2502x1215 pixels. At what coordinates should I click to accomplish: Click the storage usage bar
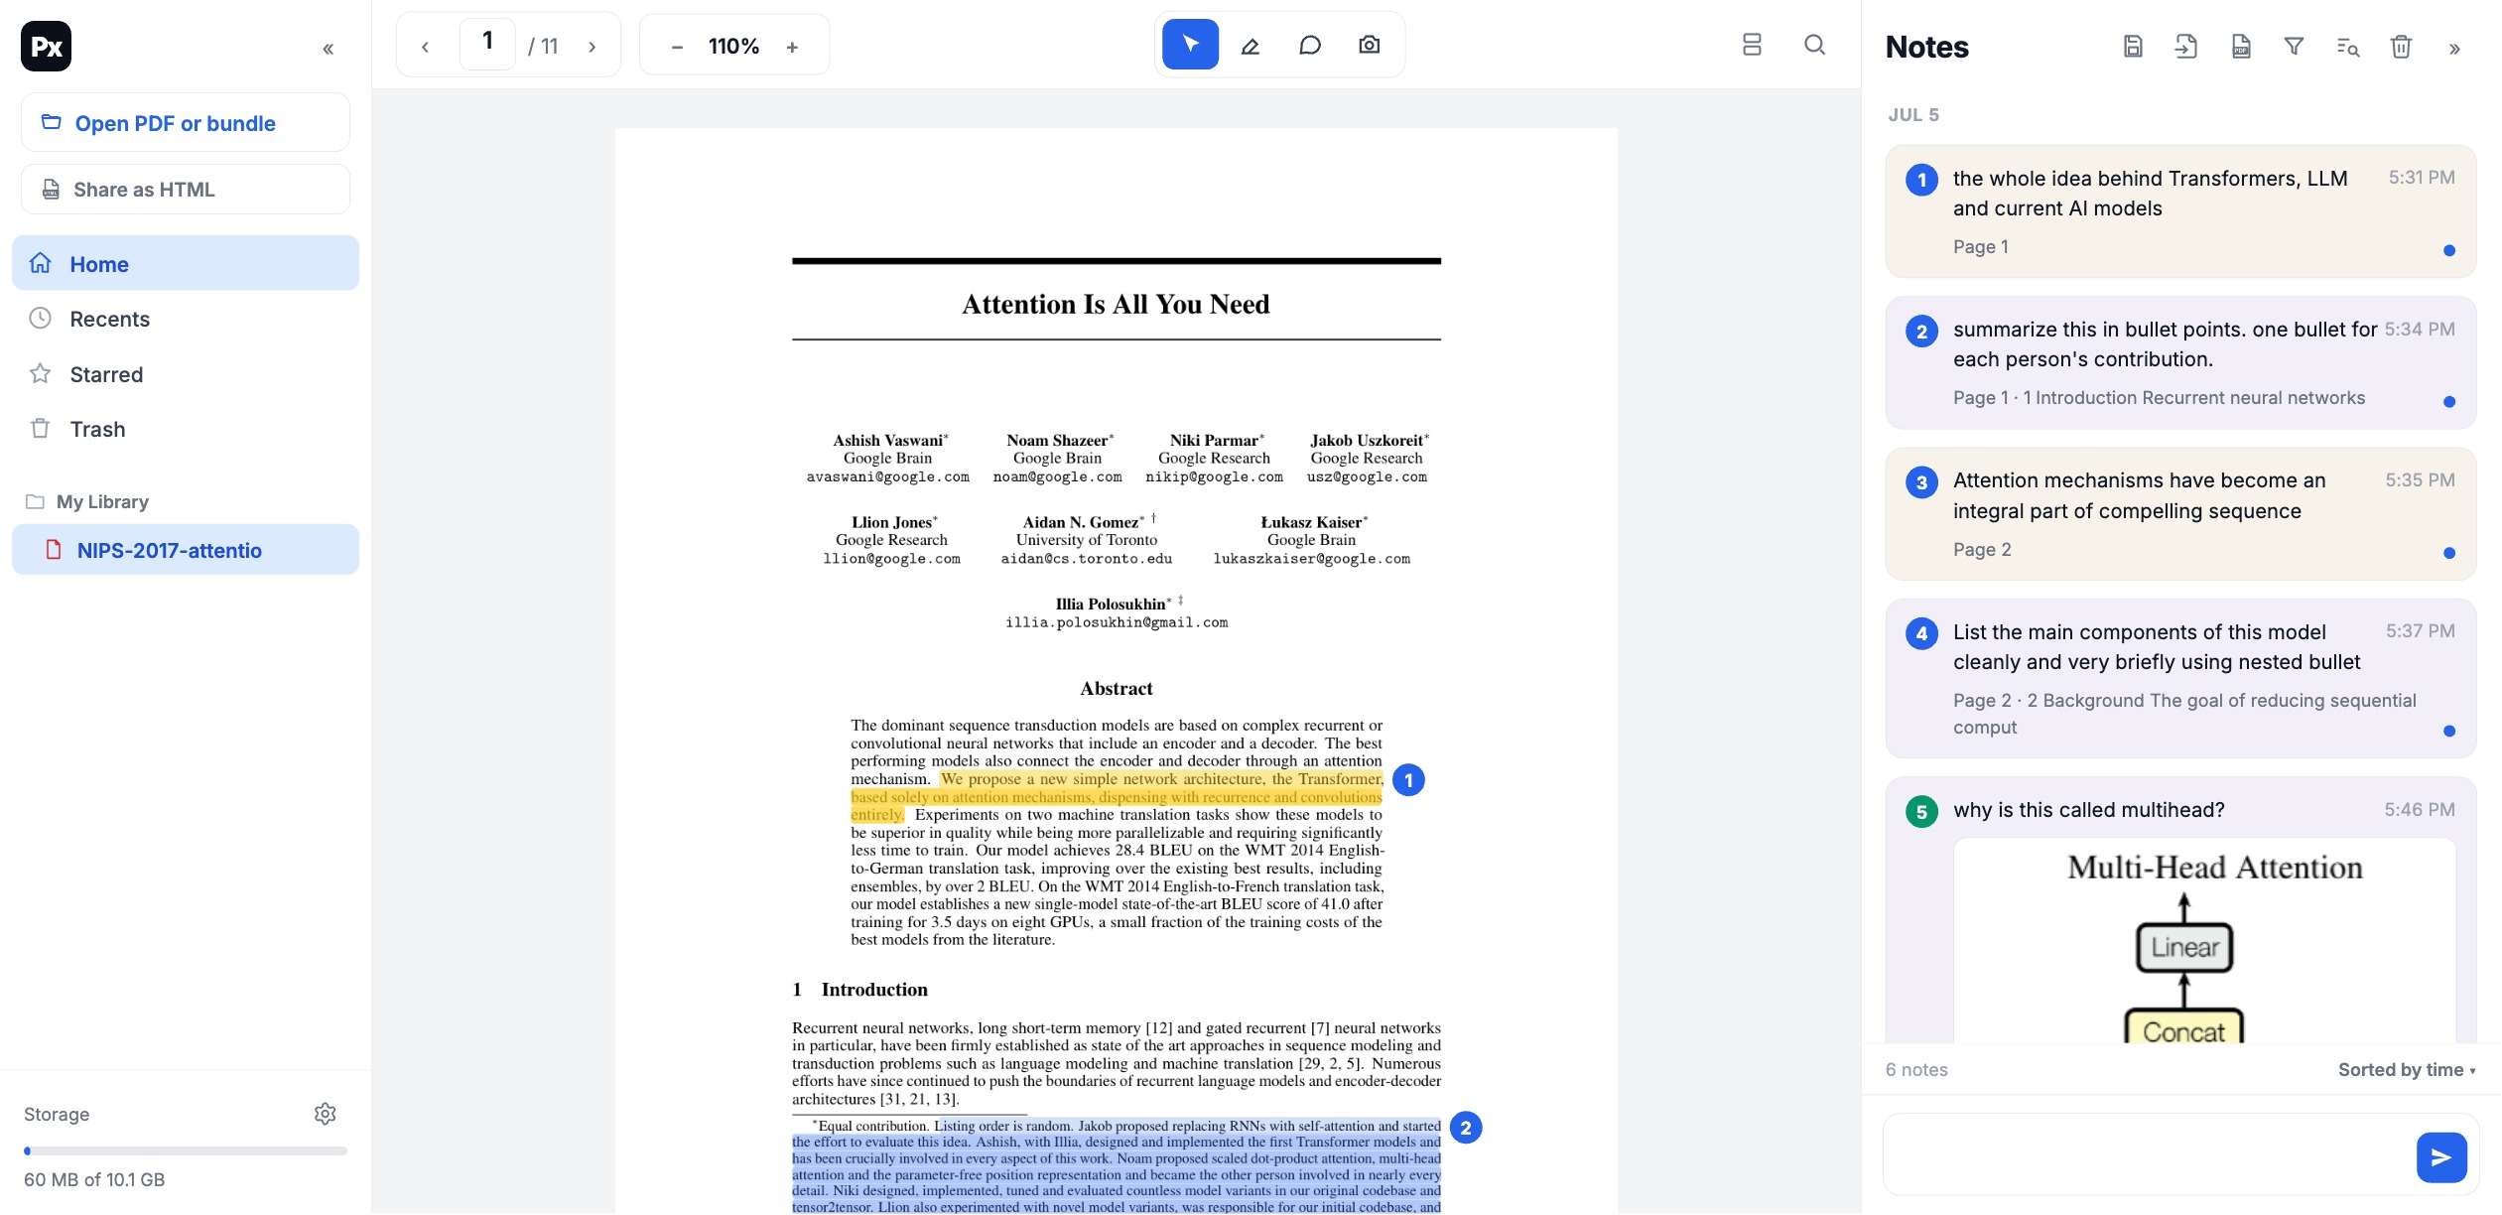tap(186, 1151)
